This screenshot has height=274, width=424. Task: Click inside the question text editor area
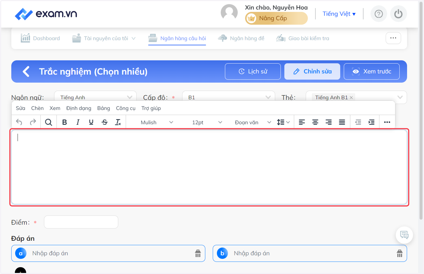pyautogui.click(x=209, y=167)
